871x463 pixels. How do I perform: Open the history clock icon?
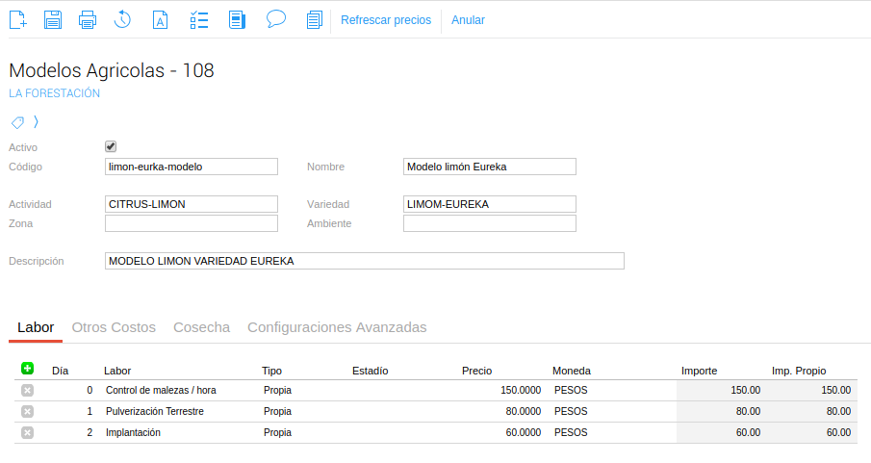123,19
